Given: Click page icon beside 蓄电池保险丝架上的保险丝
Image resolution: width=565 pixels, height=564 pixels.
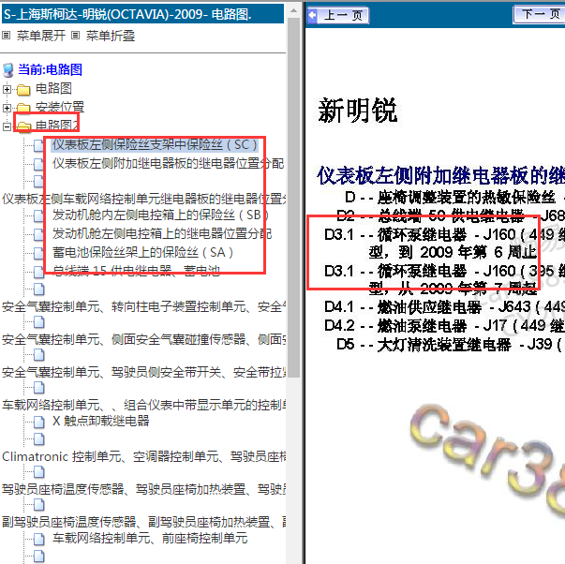Looking at the screenshot, I should coord(39,253).
